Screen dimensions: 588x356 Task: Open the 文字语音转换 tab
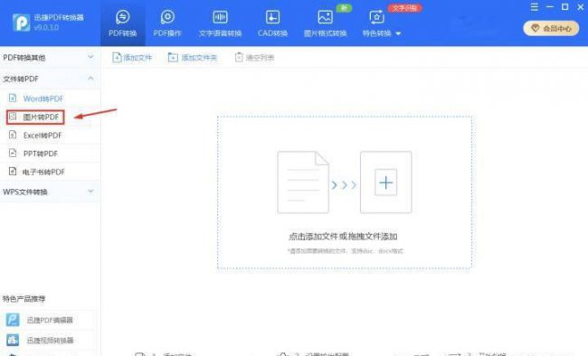220,23
